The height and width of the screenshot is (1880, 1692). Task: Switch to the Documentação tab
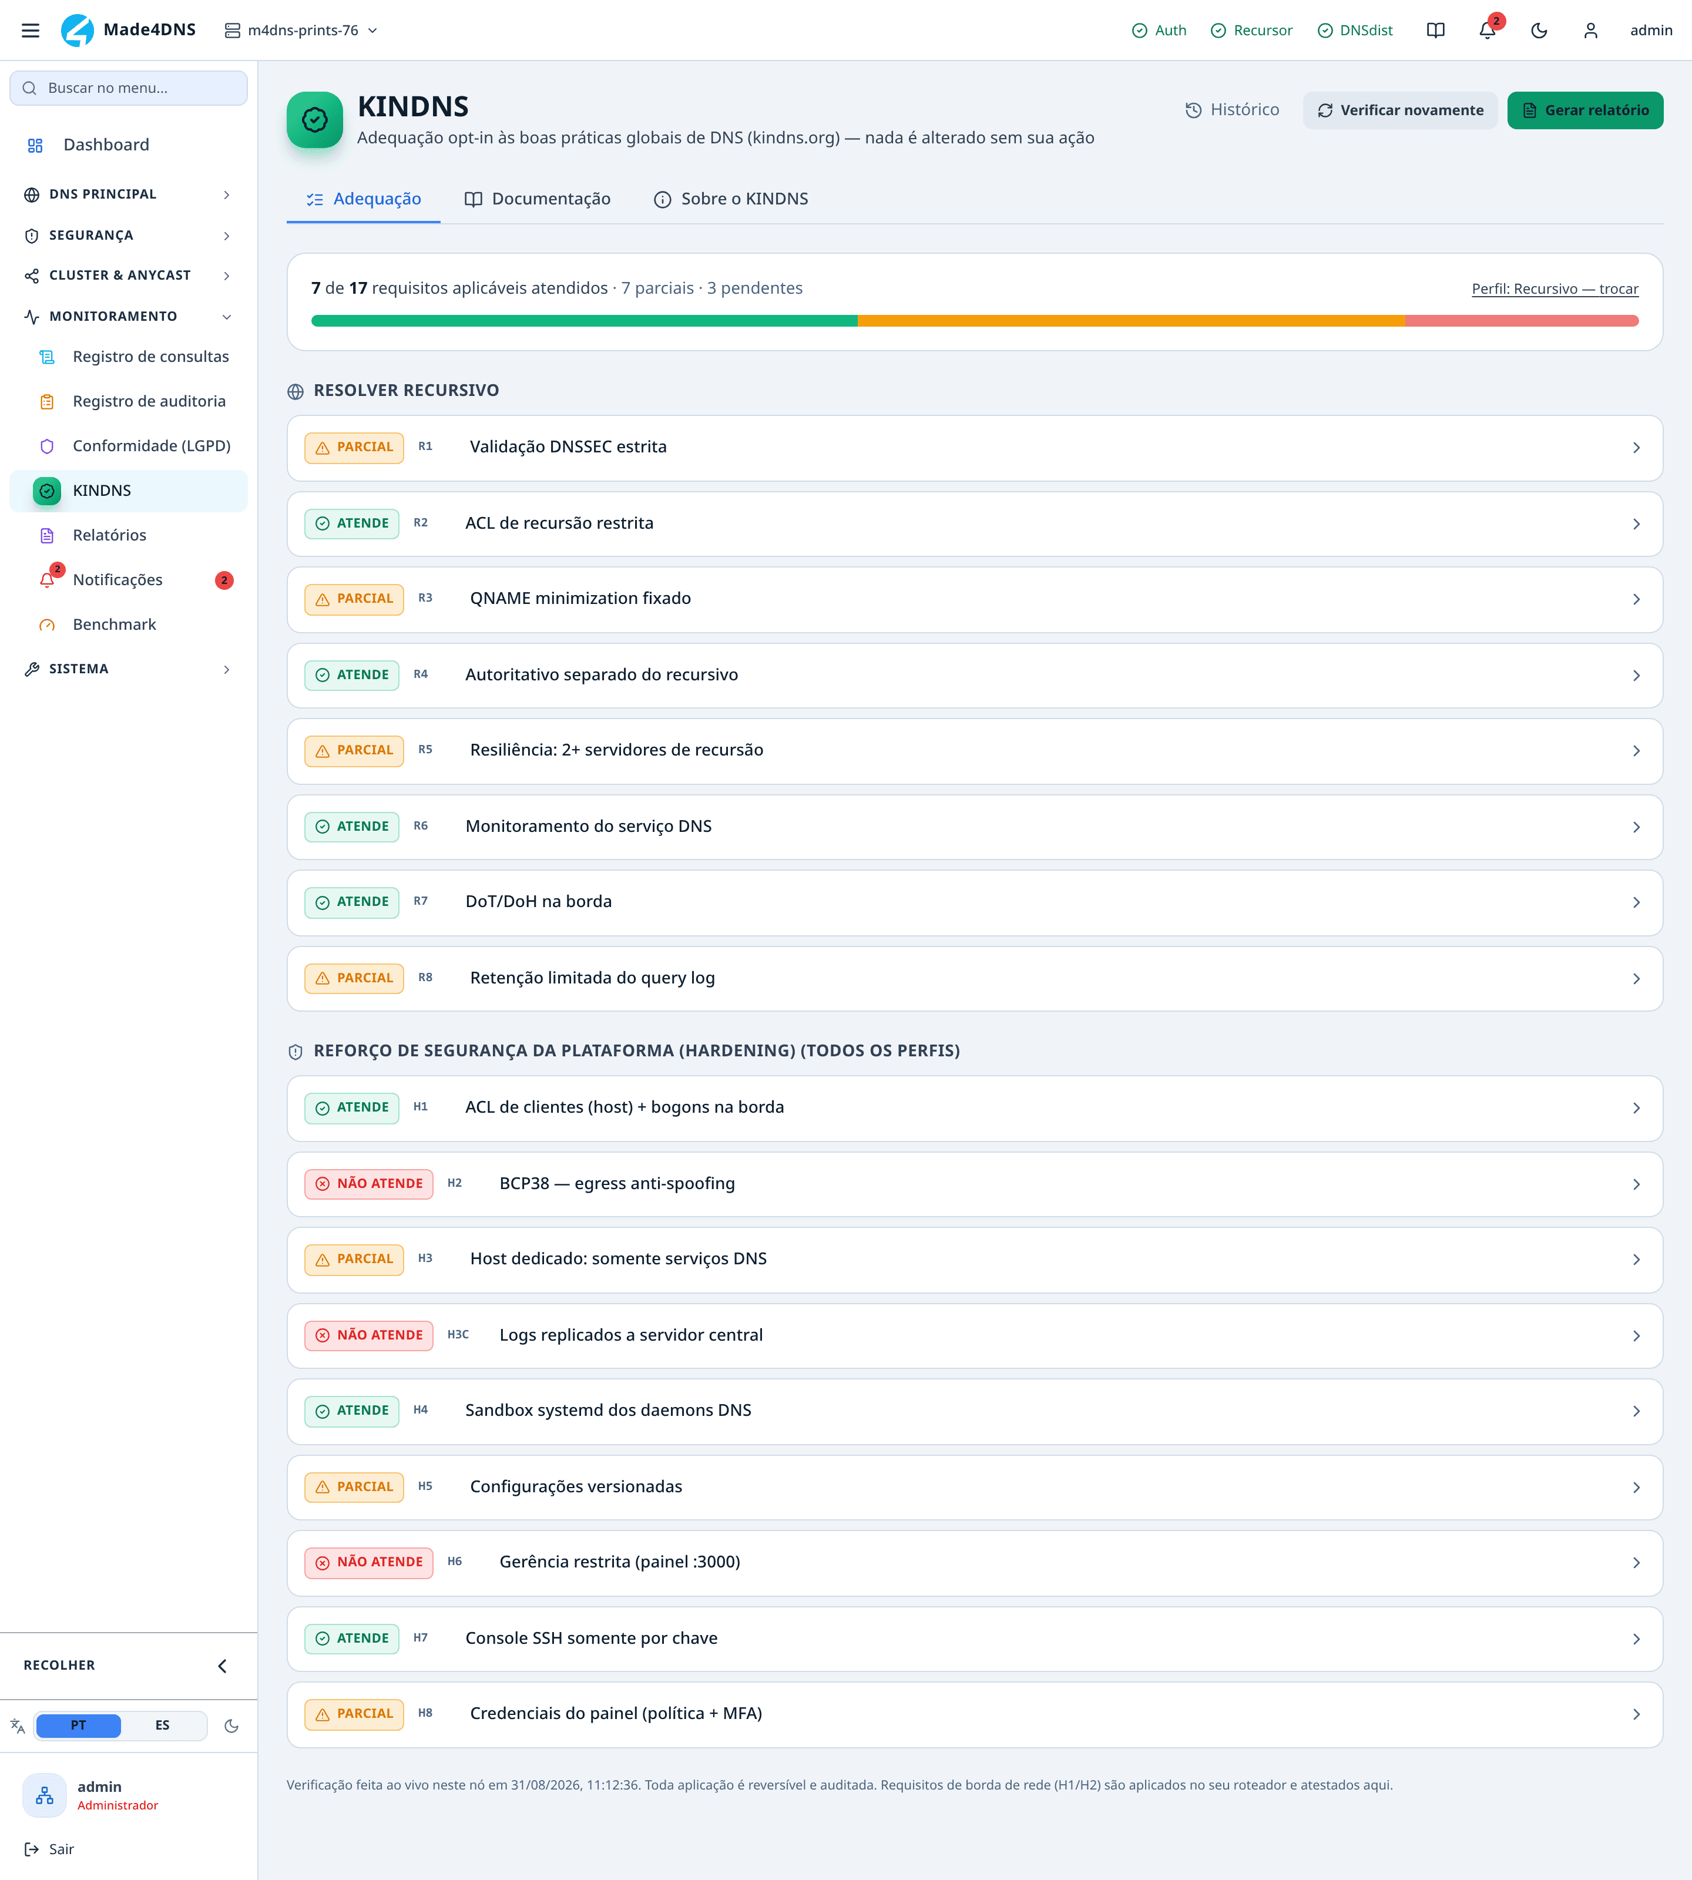click(538, 199)
